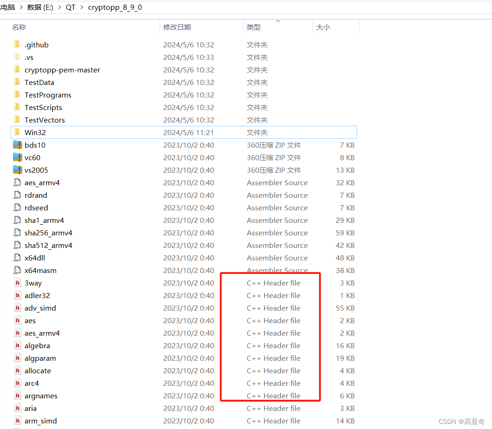Image resolution: width=492 pixels, height=429 pixels.
Task: Click the .github folder icon
Action: pyautogui.click(x=18, y=44)
